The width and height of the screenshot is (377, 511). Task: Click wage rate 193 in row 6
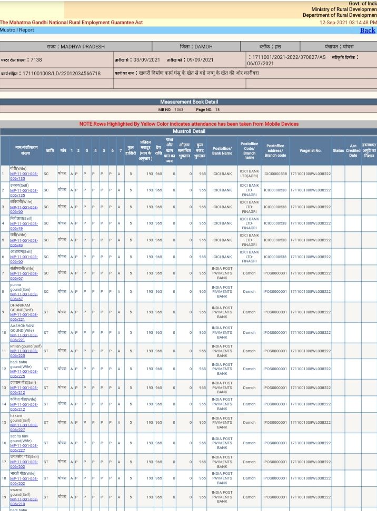pyautogui.click(x=150, y=257)
